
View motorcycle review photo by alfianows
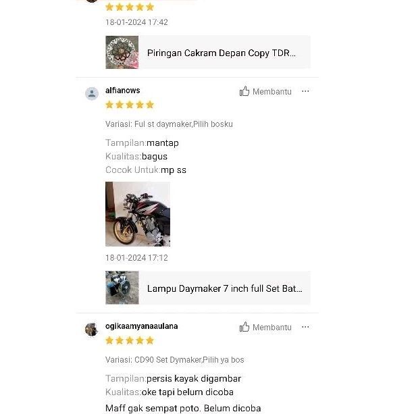(x=138, y=214)
